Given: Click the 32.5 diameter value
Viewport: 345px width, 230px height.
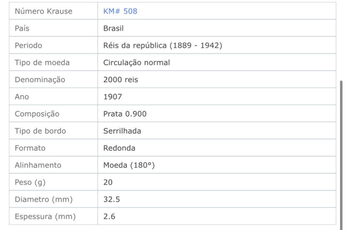Looking at the screenshot, I should point(112,199).
